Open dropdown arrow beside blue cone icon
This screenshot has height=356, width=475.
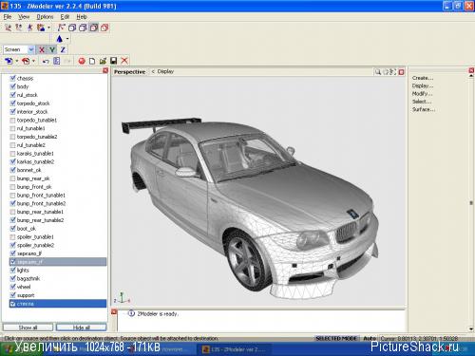(x=67, y=39)
